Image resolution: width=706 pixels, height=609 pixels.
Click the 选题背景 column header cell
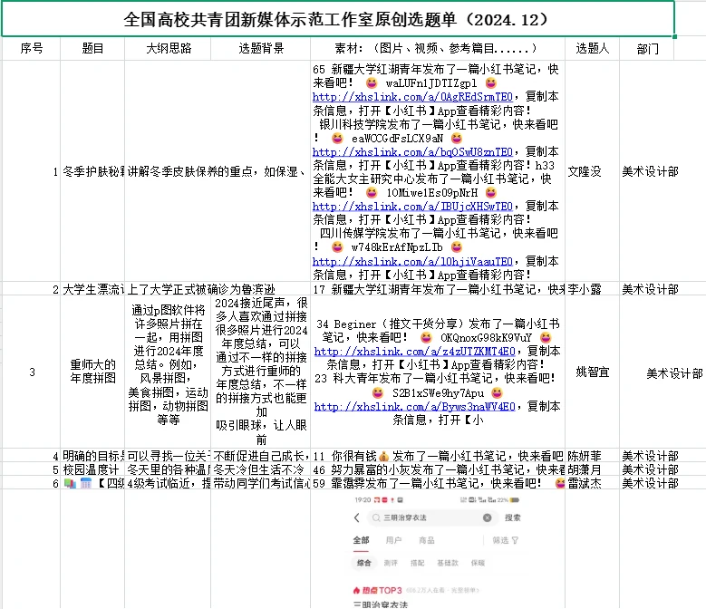[261, 48]
